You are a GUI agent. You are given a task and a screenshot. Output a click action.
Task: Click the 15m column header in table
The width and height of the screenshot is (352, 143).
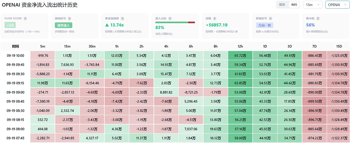[x=67, y=46]
